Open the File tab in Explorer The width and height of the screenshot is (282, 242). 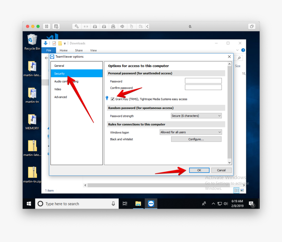point(49,50)
